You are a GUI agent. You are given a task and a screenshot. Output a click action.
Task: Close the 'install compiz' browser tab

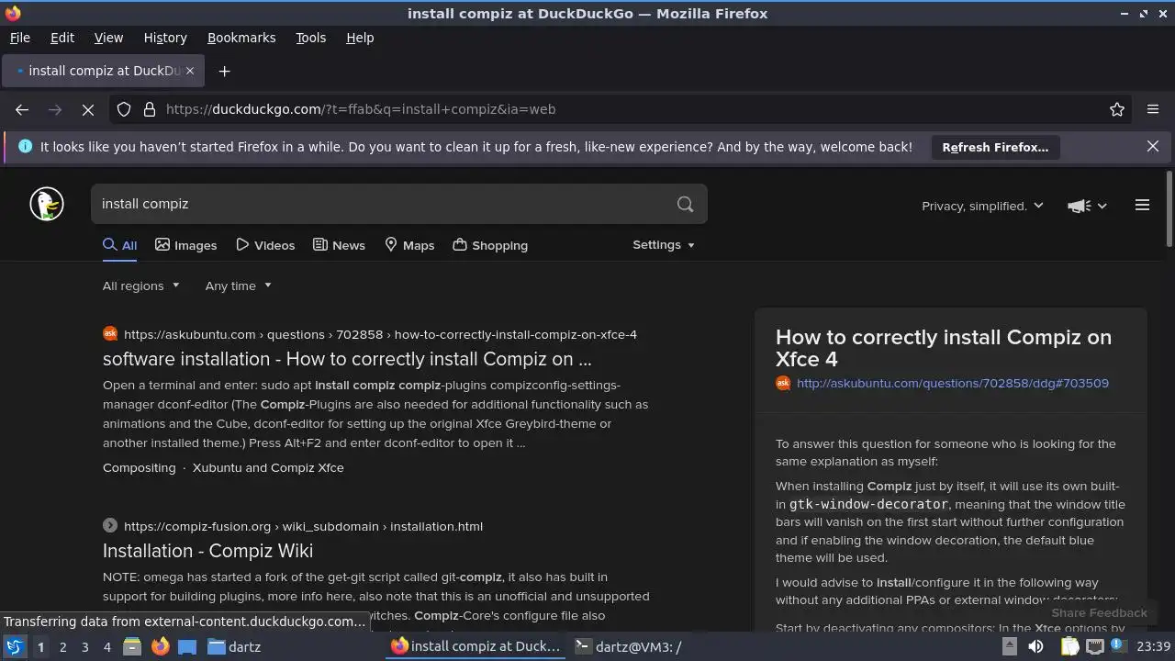click(x=190, y=71)
